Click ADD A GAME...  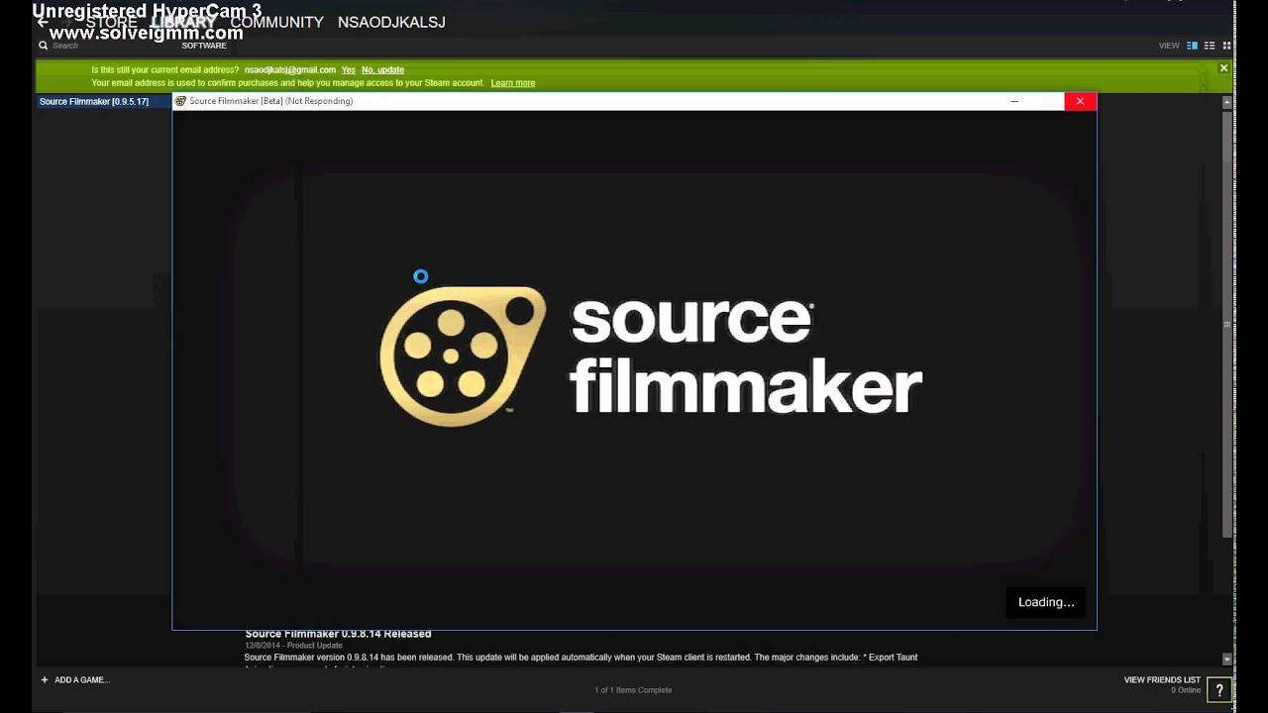[x=82, y=680]
